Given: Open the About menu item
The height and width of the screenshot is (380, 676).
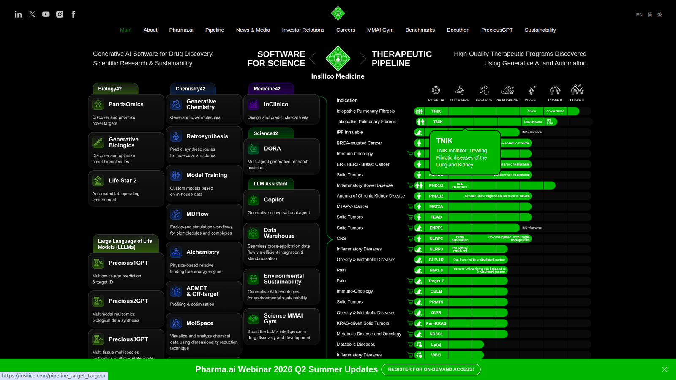Looking at the screenshot, I should pos(150,30).
